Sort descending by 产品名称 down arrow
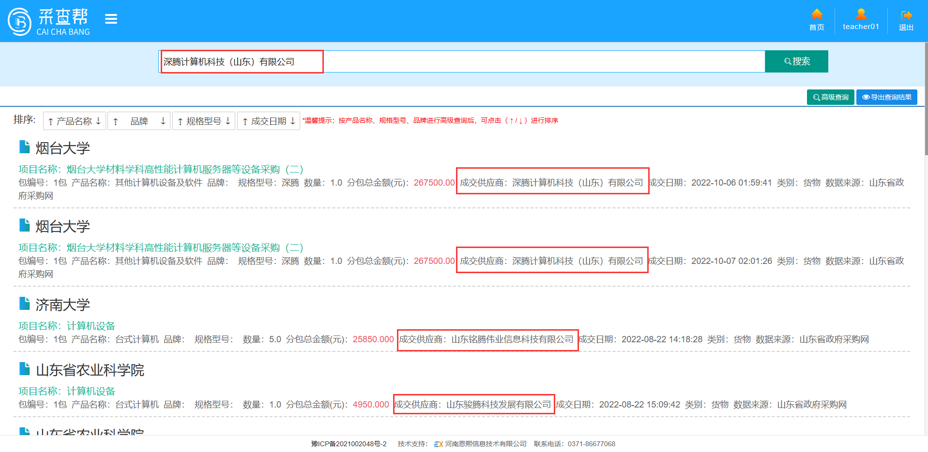 pyautogui.click(x=98, y=121)
